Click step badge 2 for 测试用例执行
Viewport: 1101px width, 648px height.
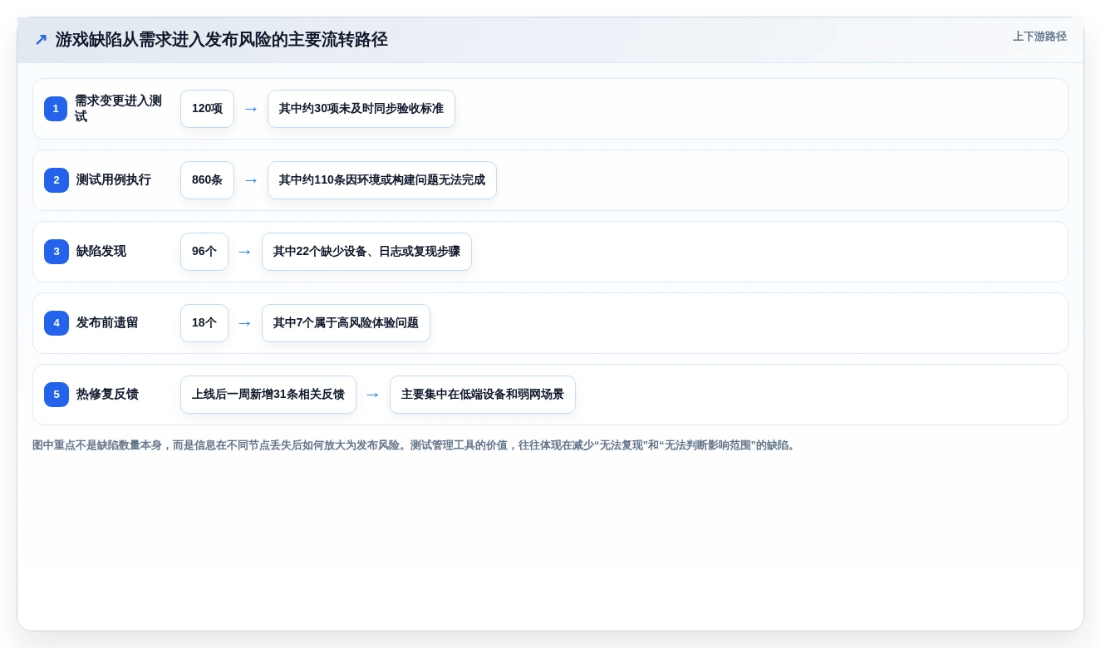pos(56,180)
